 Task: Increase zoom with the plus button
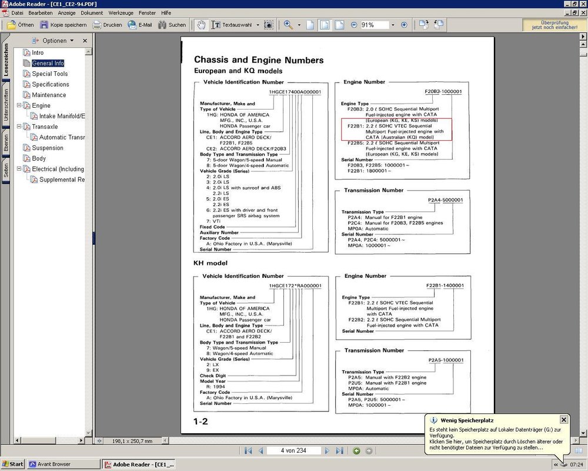[404, 25]
